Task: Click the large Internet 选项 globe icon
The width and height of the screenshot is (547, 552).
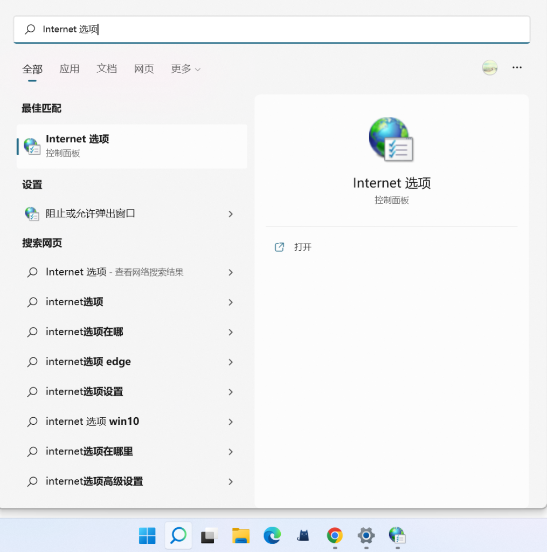Action: point(391,139)
